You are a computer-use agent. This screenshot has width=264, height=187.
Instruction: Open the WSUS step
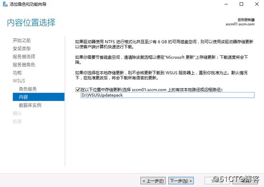[x=19, y=81]
